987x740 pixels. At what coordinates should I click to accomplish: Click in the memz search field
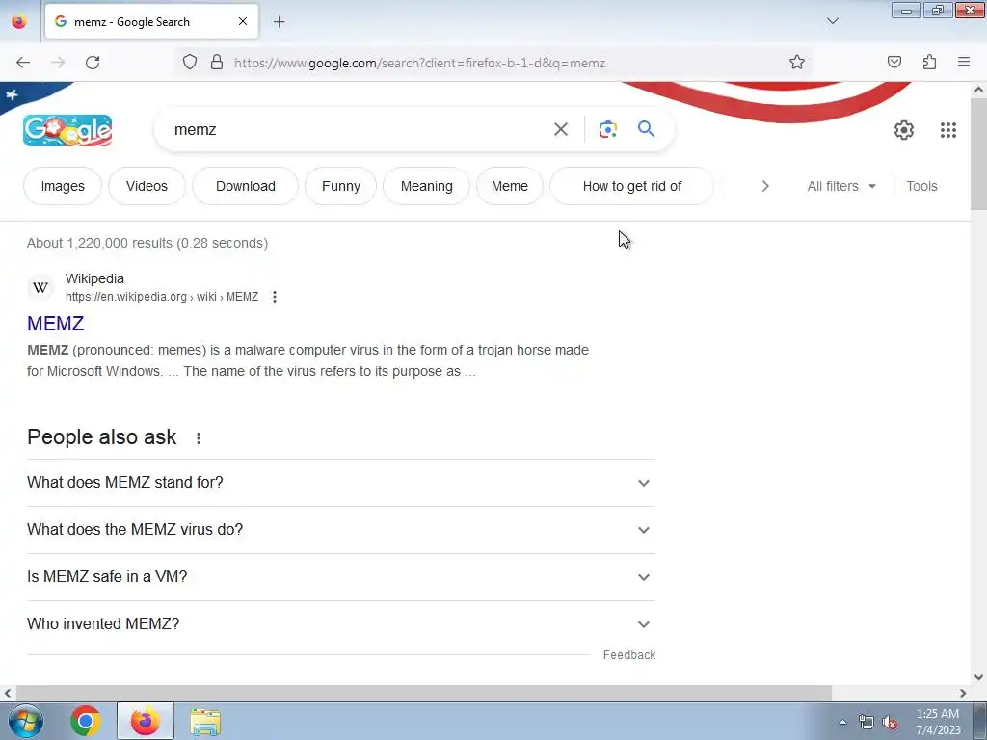(359, 130)
